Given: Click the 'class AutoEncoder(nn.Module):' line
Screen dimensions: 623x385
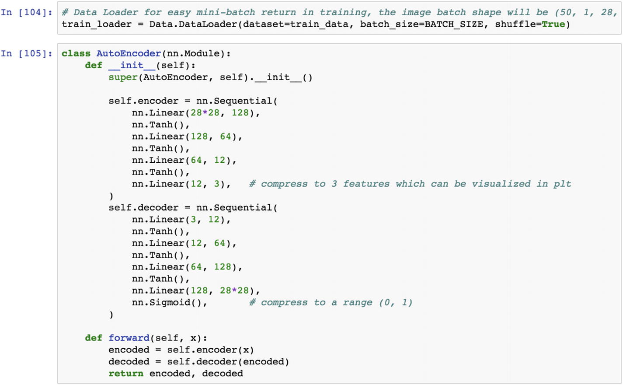Looking at the screenshot, I should 146,53.
